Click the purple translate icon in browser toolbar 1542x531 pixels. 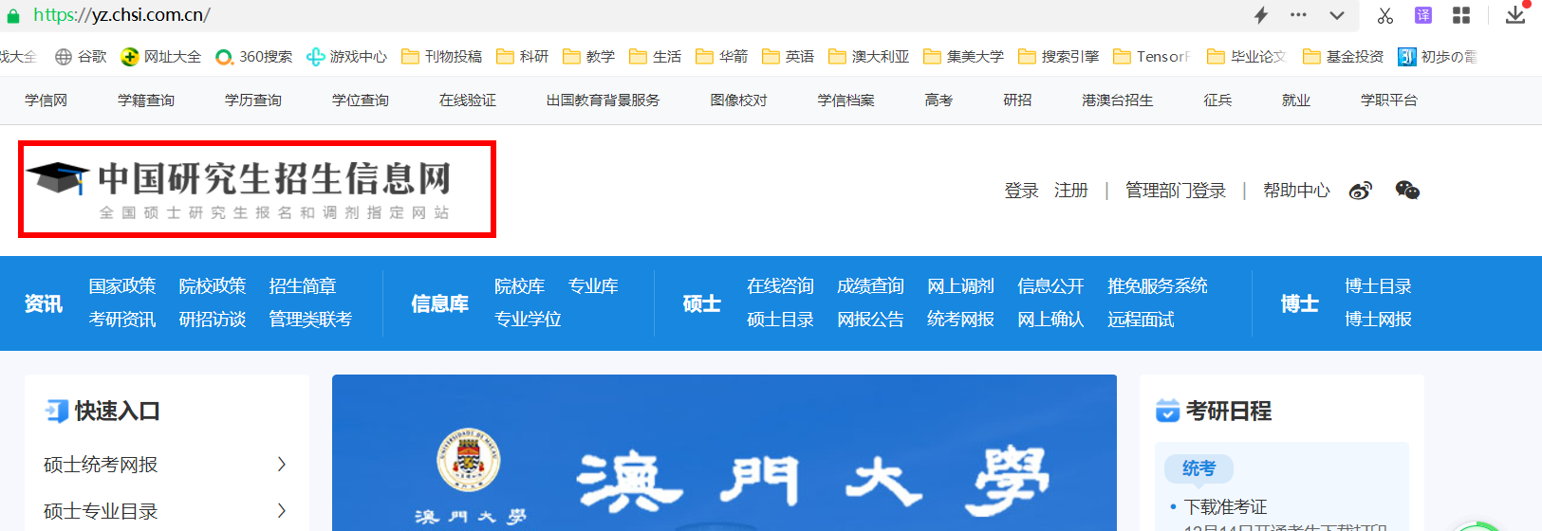1423,15
